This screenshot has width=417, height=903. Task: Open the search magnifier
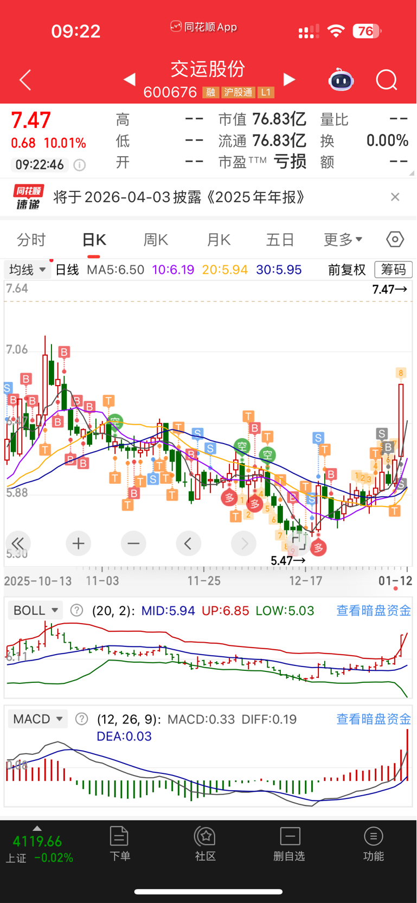387,80
